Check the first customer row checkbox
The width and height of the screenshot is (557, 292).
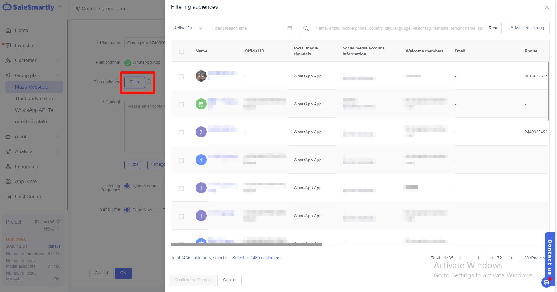pyautogui.click(x=181, y=77)
